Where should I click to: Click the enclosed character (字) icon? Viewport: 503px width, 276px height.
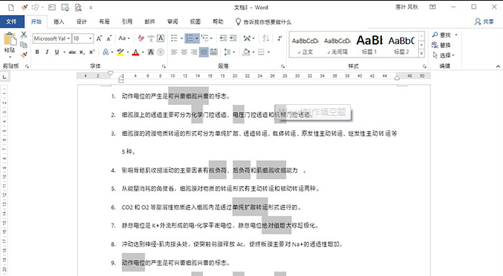pyautogui.click(x=161, y=52)
